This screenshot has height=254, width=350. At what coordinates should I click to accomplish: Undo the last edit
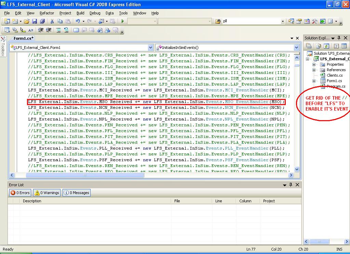pos(78,21)
